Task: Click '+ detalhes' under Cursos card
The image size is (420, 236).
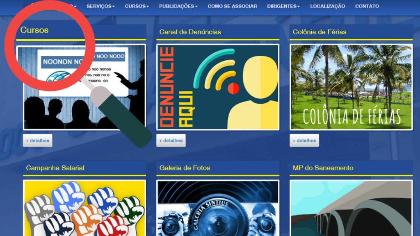Action: (x=37, y=141)
